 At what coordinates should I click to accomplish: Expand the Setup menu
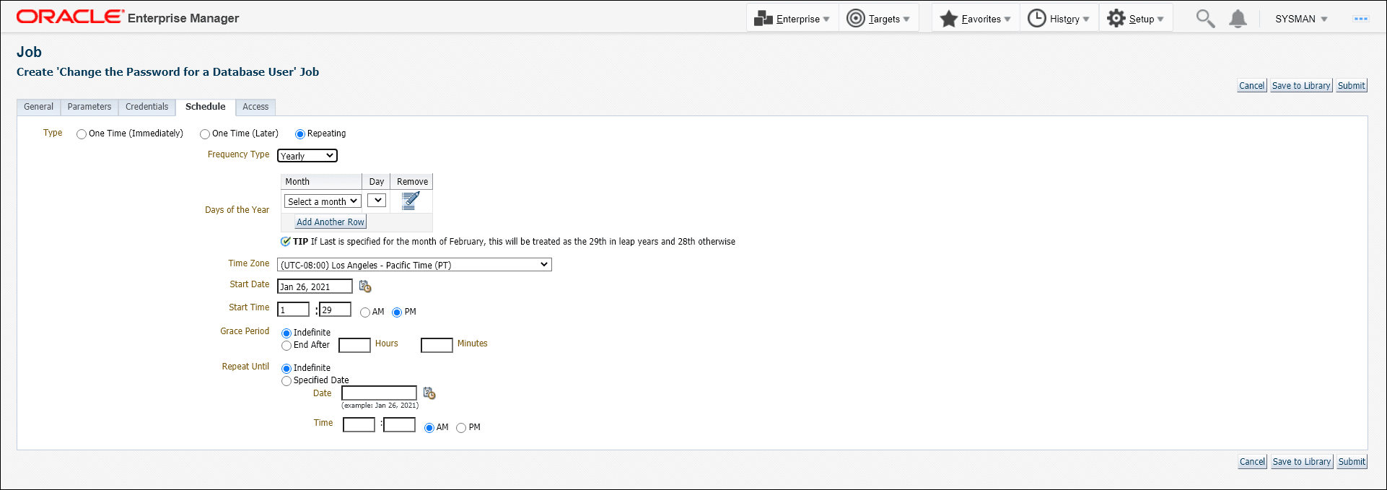1136,19
